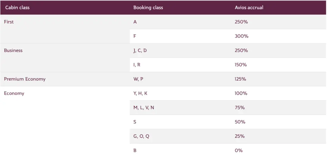Select the Economy cabin class cell
The image size is (327, 163).
click(14, 93)
